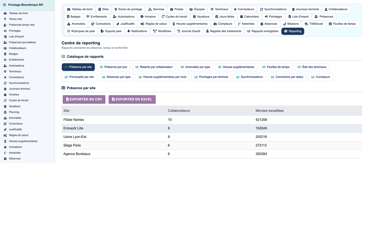This screenshot has height=231, width=369.
Task: Select the Rapports enregistrés tab
Action: click(263, 31)
